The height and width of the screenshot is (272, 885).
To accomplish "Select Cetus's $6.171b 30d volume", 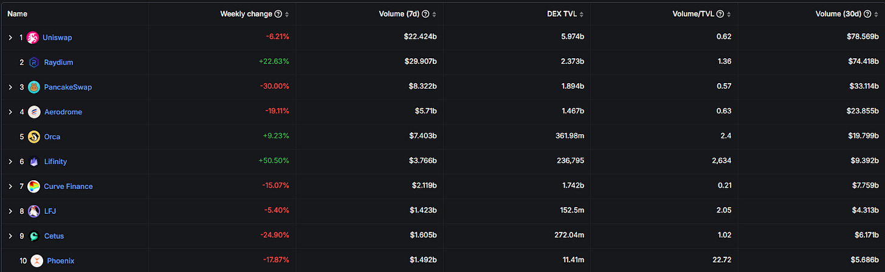I will click(x=866, y=236).
